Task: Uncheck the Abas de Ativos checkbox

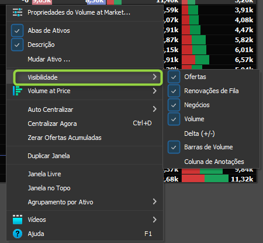Action: coord(17,30)
